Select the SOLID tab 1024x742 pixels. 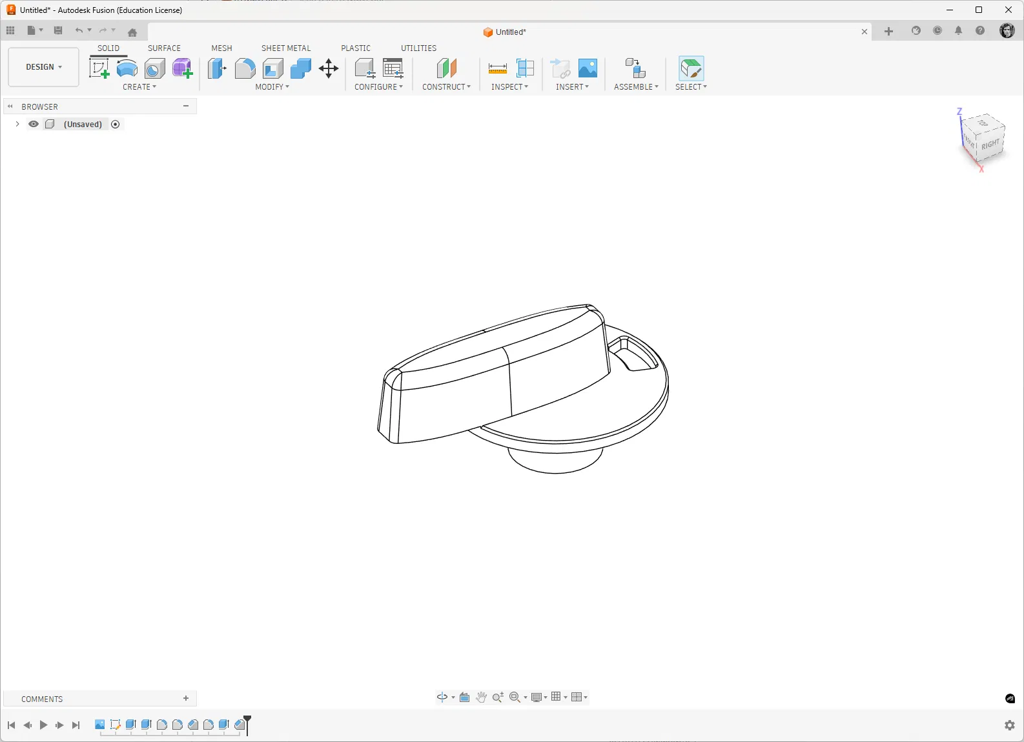click(x=108, y=48)
